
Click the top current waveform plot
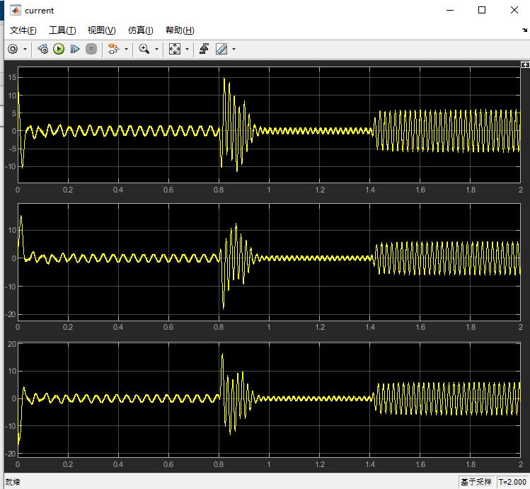pyautogui.click(x=269, y=125)
